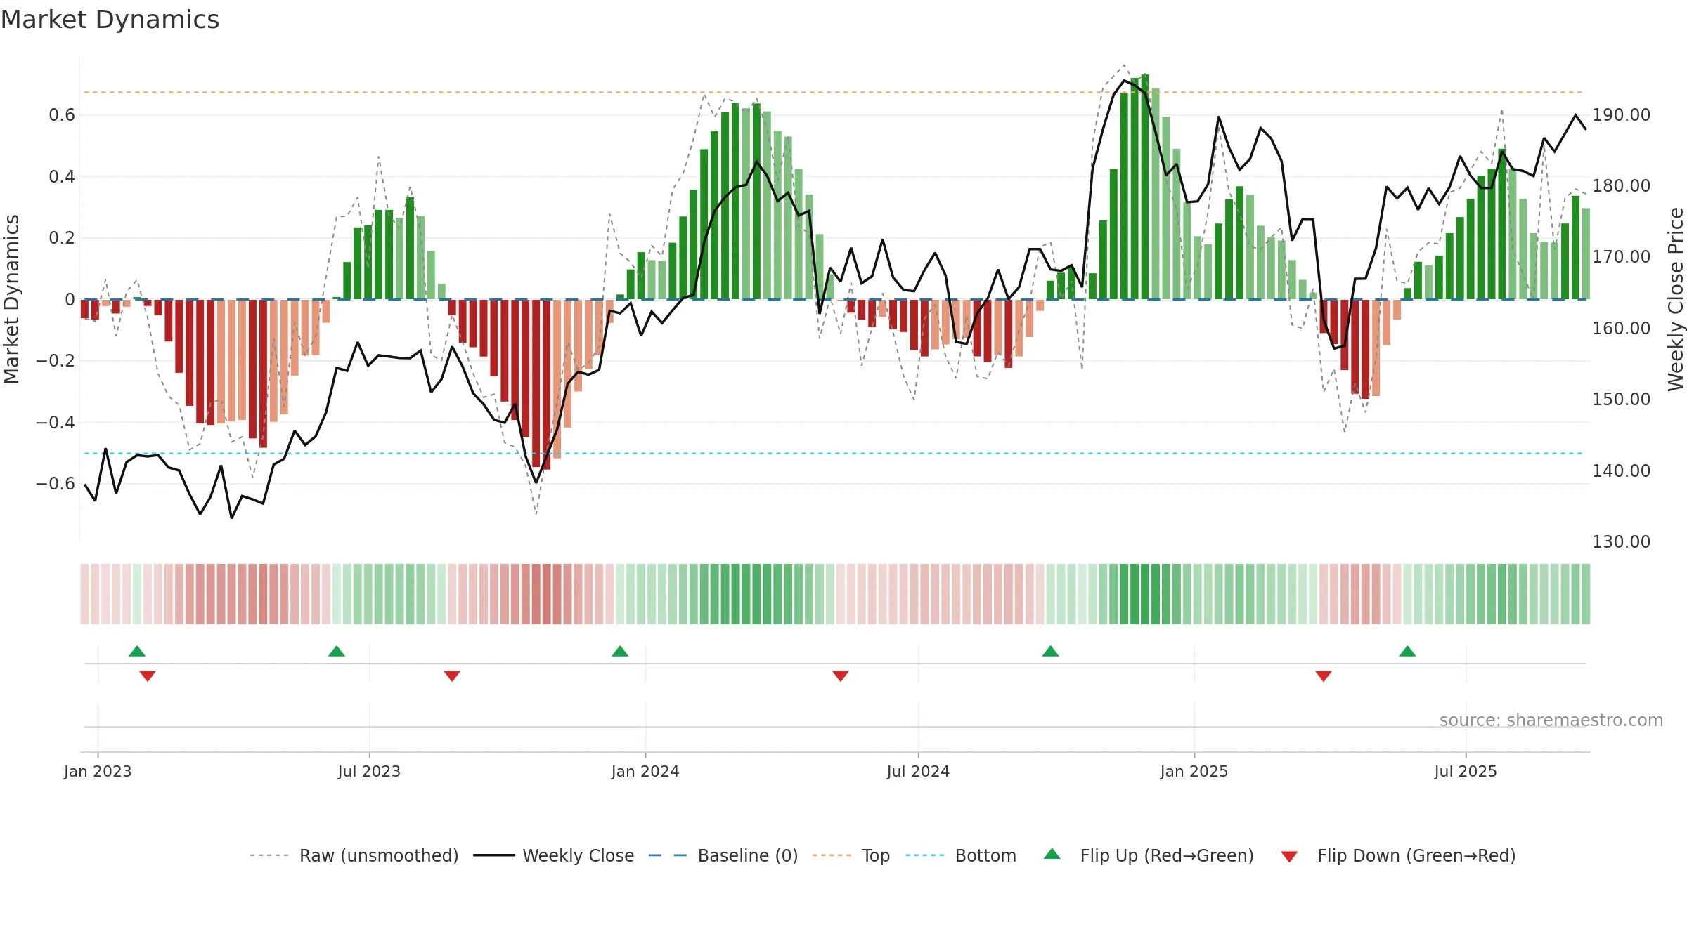Toggle Flip Down (Green→Red) legend entry

pos(1398,855)
